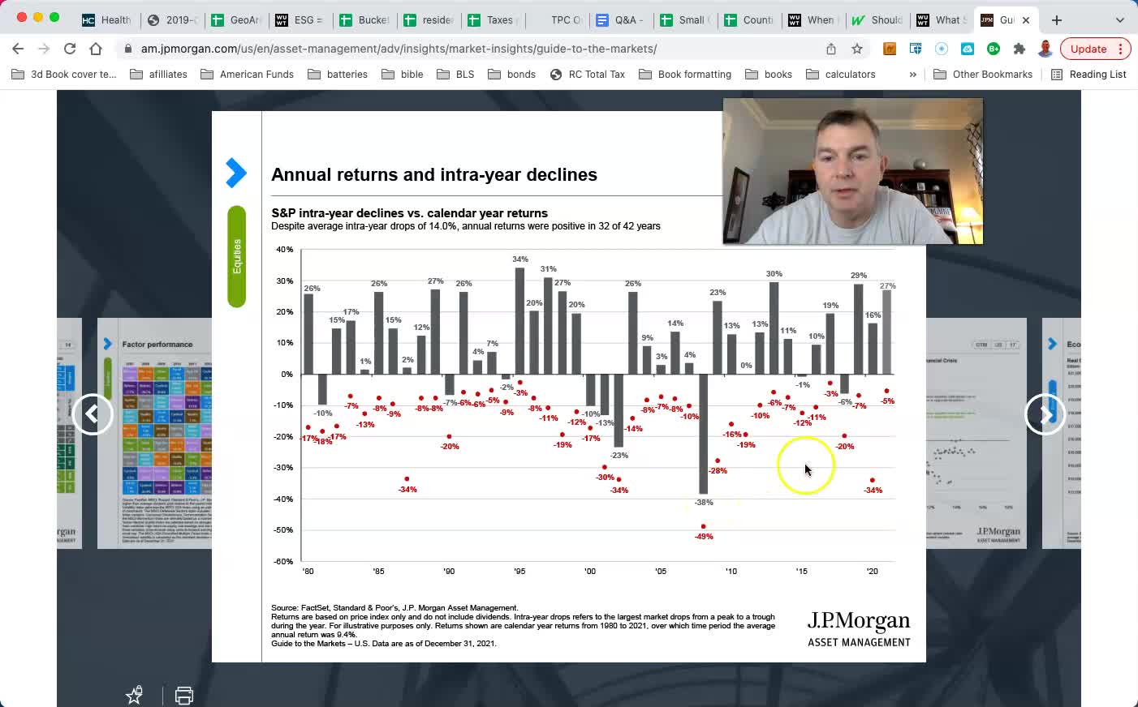Open the Chrome three-dot menu

coord(1121,49)
